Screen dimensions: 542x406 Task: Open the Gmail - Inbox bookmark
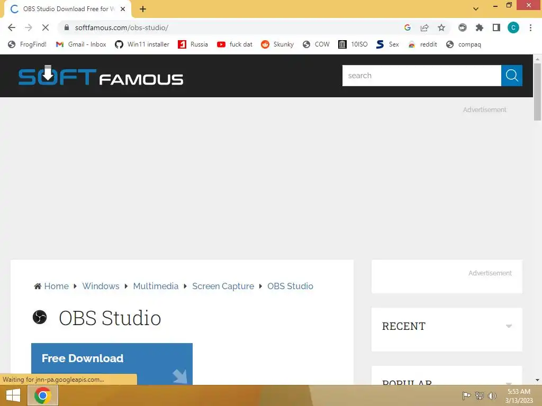click(81, 44)
